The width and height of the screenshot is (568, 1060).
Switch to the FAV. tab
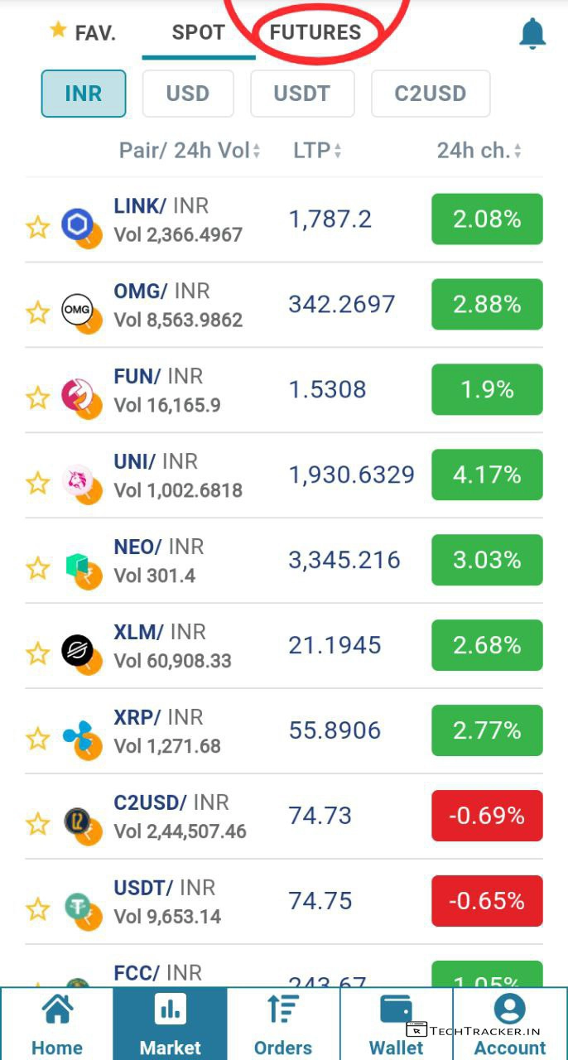pyautogui.click(x=83, y=33)
